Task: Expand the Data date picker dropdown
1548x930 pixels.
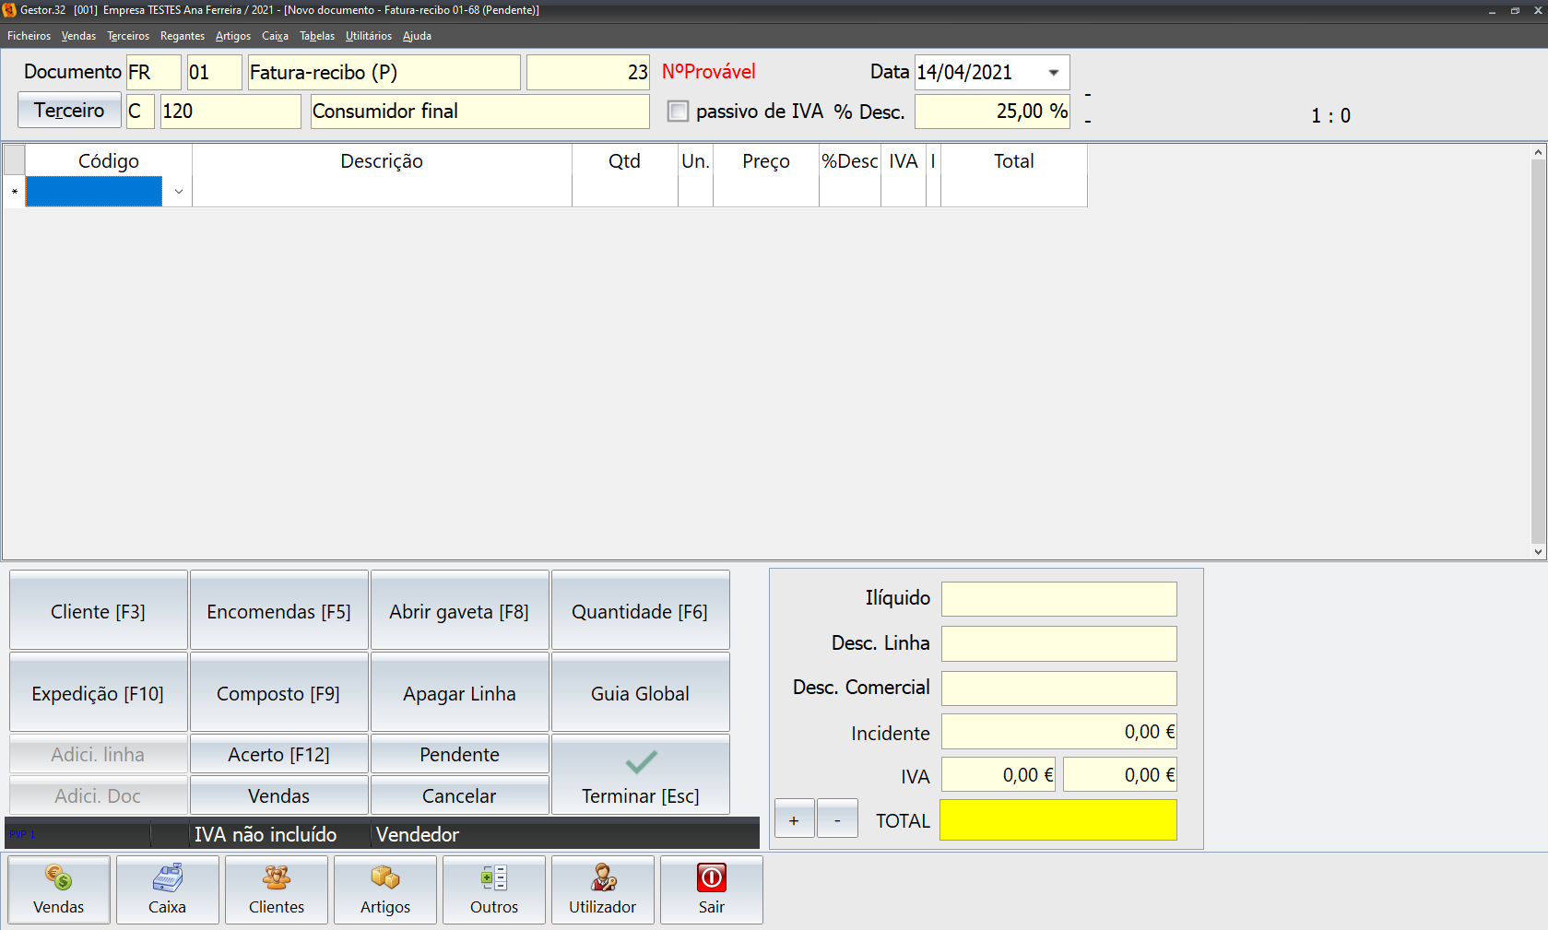Action: point(1053,73)
